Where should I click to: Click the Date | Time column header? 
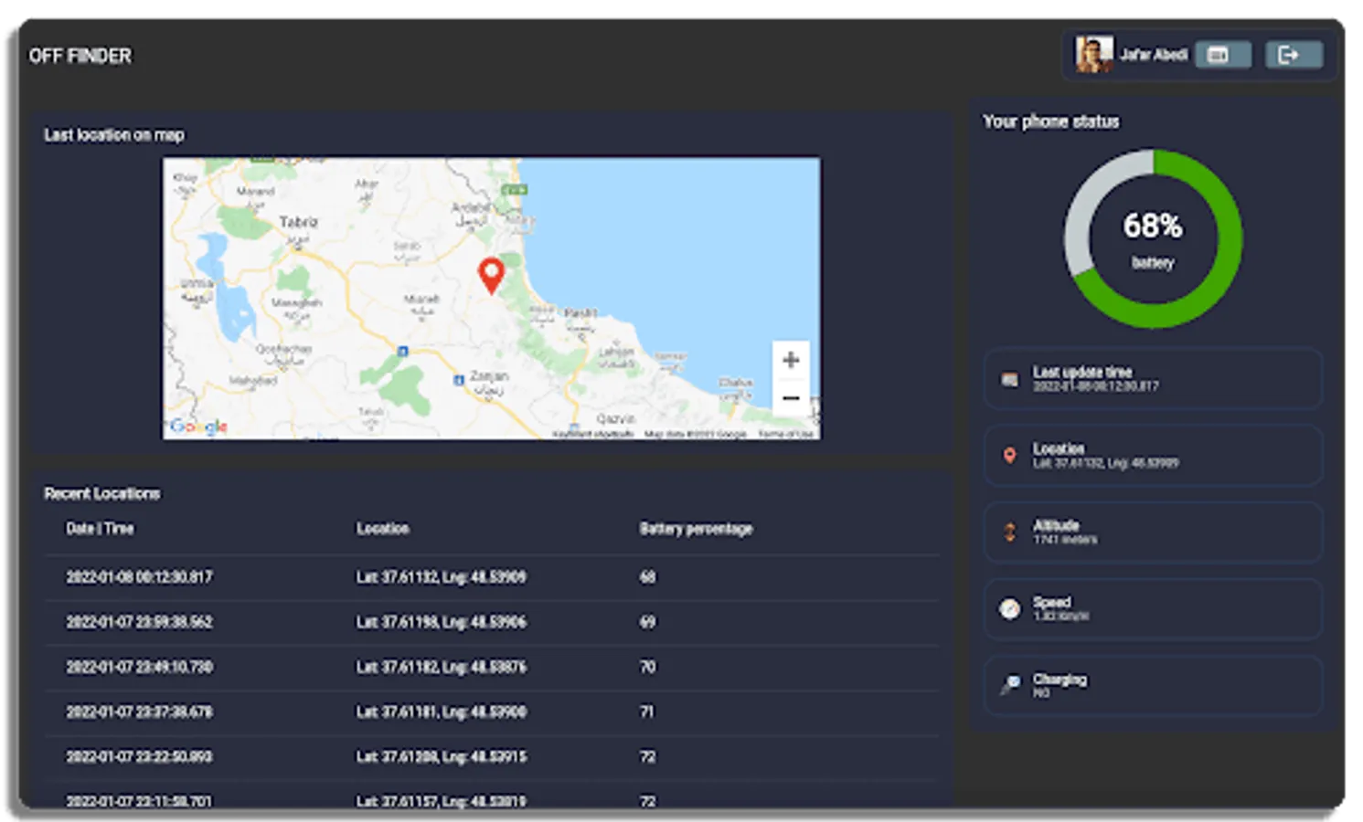100,529
